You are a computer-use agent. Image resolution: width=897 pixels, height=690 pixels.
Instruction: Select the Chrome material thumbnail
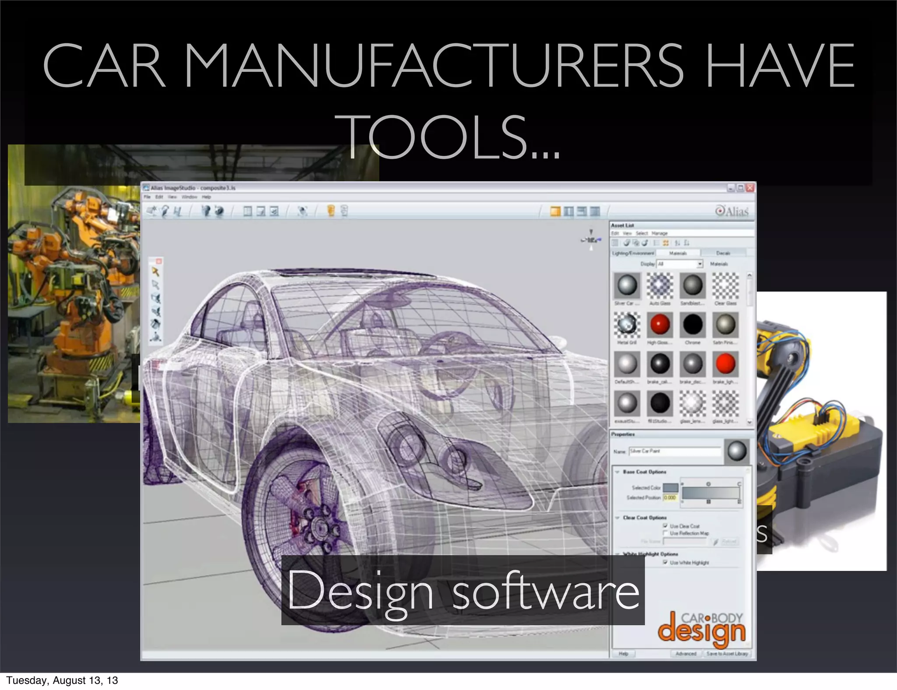click(692, 325)
